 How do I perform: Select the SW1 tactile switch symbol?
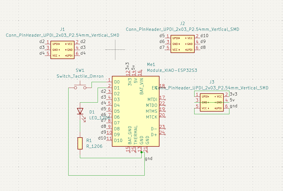tap(80, 86)
